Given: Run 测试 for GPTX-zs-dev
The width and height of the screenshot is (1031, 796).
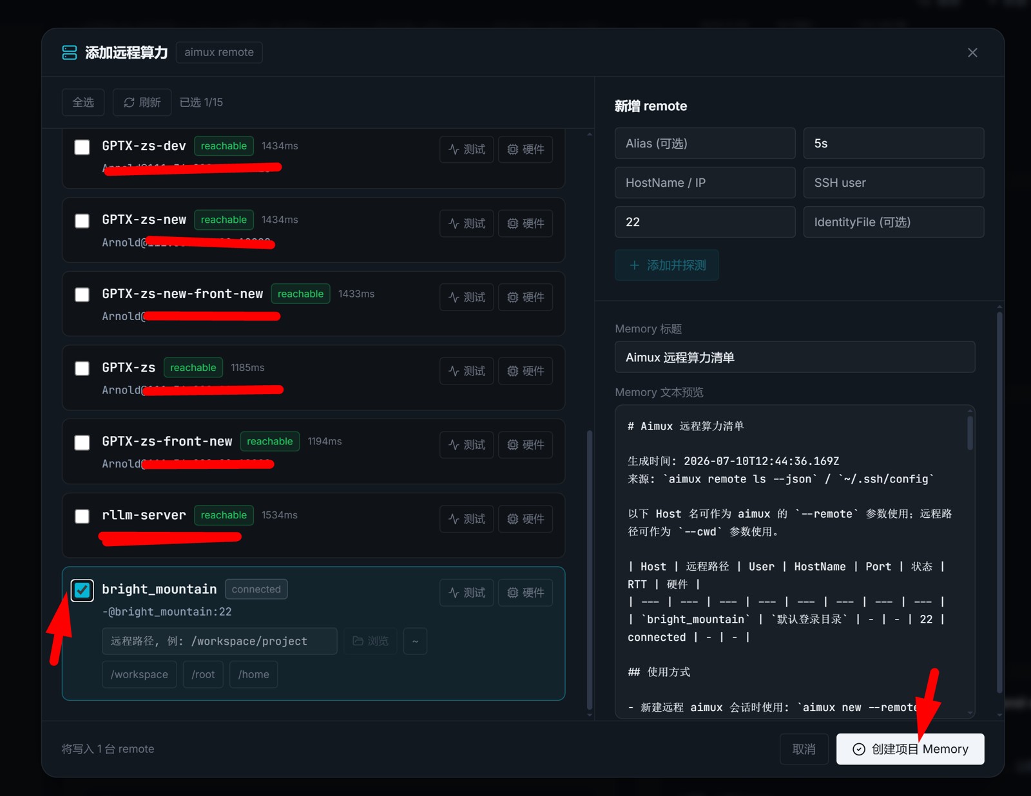Looking at the screenshot, I should pos(467,149).
